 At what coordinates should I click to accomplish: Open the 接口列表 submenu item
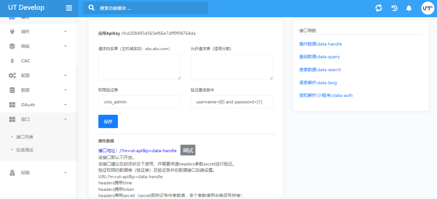(25, 137)
